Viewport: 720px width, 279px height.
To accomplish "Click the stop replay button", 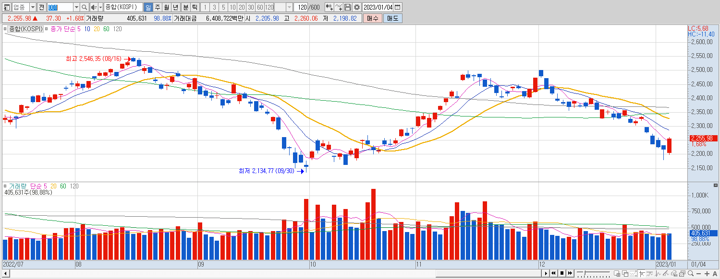I will coord(562,273).
